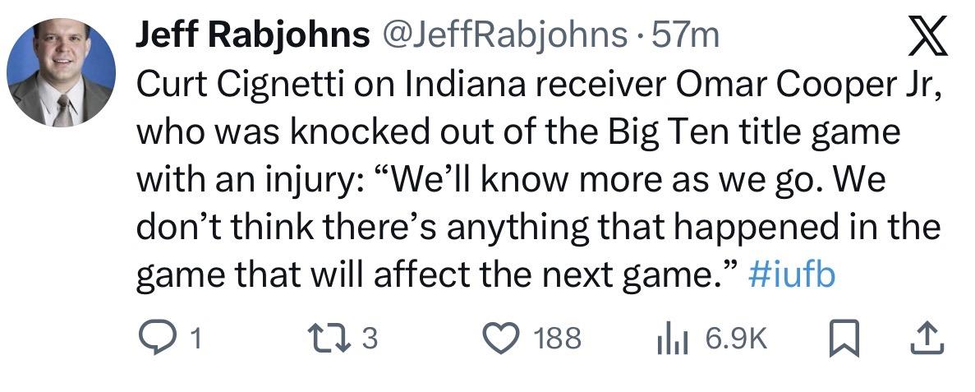The height and width of the screenshot is (392, 975).
Task: Click the 6.9K views count
Action: (736, 339)
